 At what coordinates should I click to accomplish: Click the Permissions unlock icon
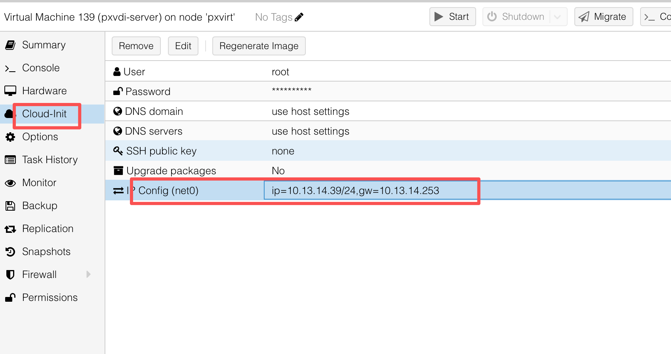pyautogui.click(x=10, y=298)
